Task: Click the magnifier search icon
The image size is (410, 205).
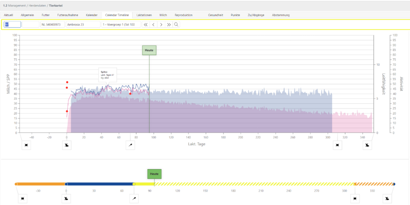Action: click(176, 25)
